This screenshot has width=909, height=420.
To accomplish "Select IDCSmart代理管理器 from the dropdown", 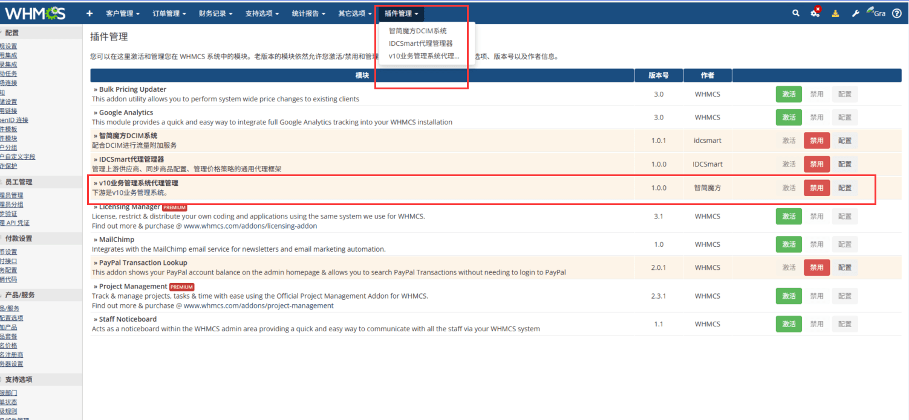I will (x=421, y=43).
